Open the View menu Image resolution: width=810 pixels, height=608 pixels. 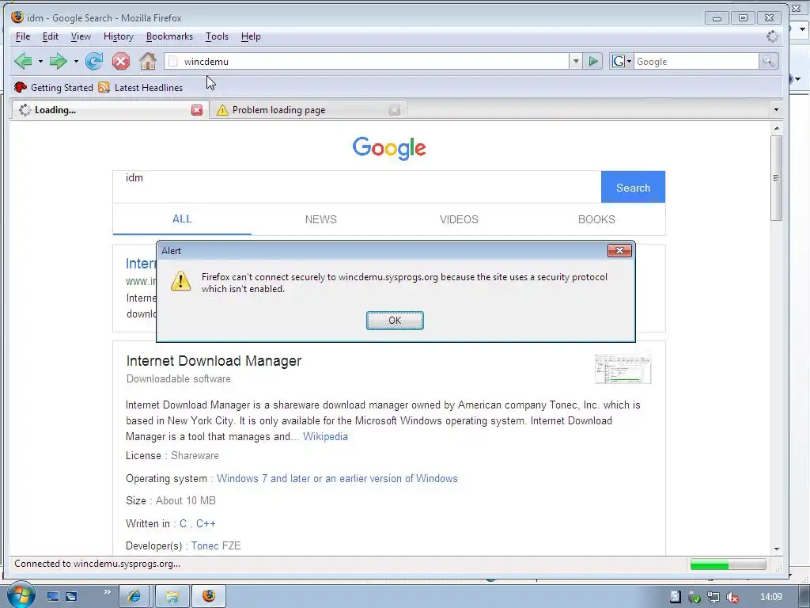81,36
